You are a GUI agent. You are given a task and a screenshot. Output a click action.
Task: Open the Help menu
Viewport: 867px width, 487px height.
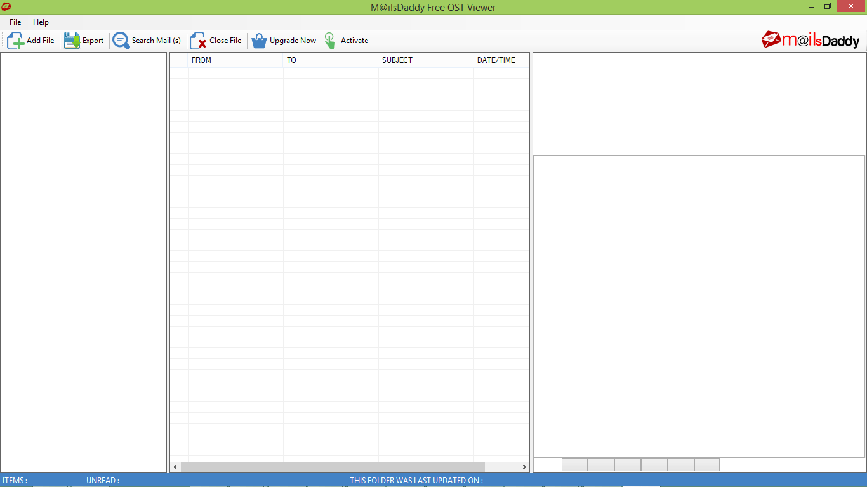coord(41,22)
